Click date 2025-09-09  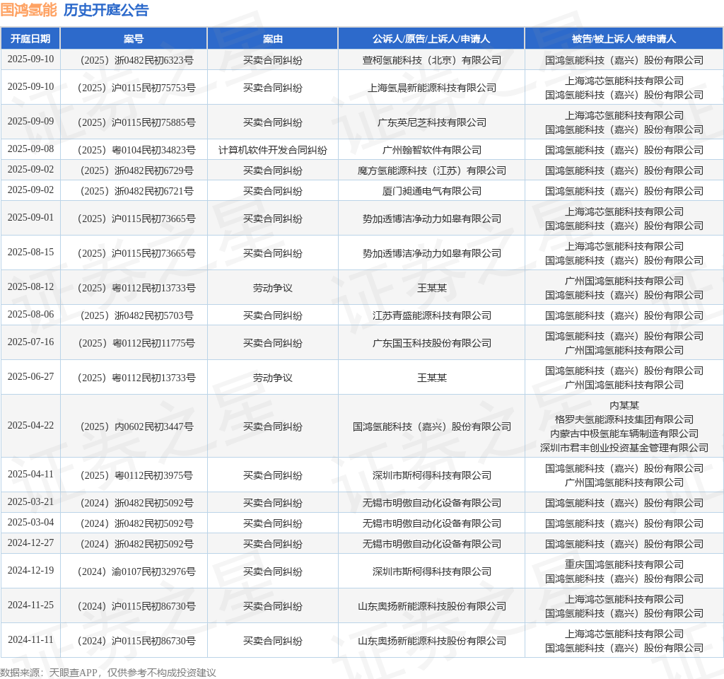[30, 121]
